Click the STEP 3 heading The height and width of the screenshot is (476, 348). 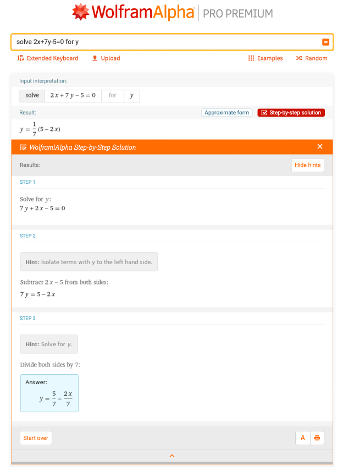coord(27,319)
